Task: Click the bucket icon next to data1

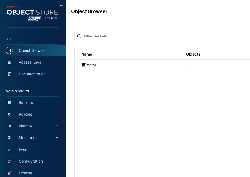Action: [x=83, y=65]
